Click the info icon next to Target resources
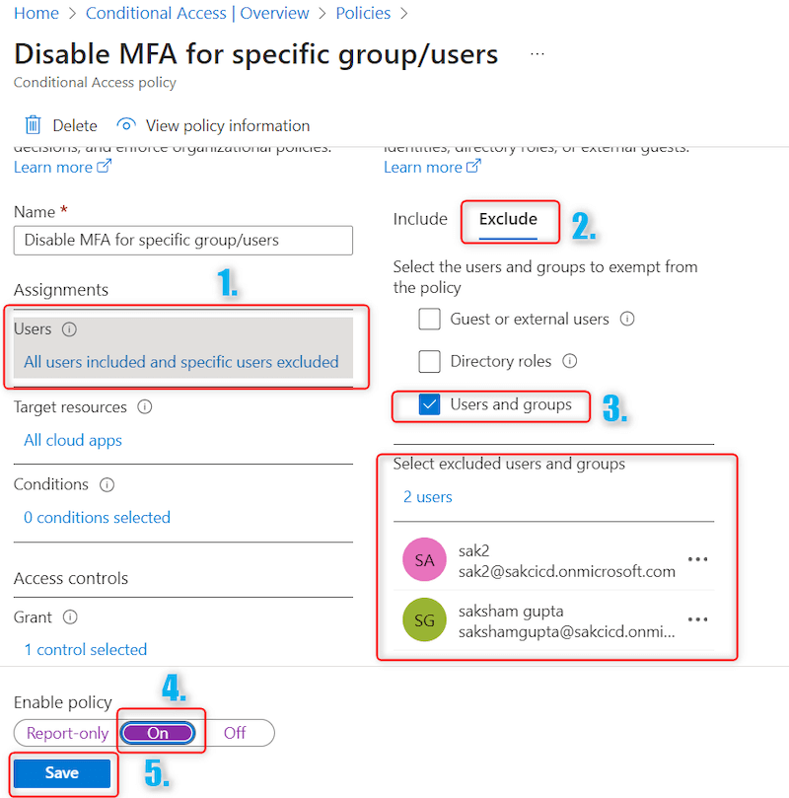 pos(144,406)
